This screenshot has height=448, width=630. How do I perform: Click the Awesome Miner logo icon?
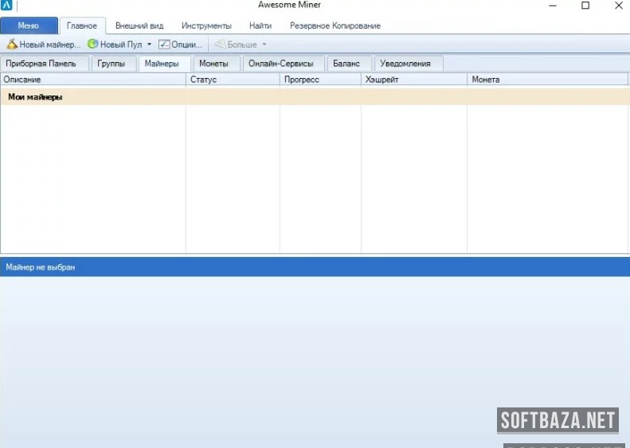(x=6, y=6)
